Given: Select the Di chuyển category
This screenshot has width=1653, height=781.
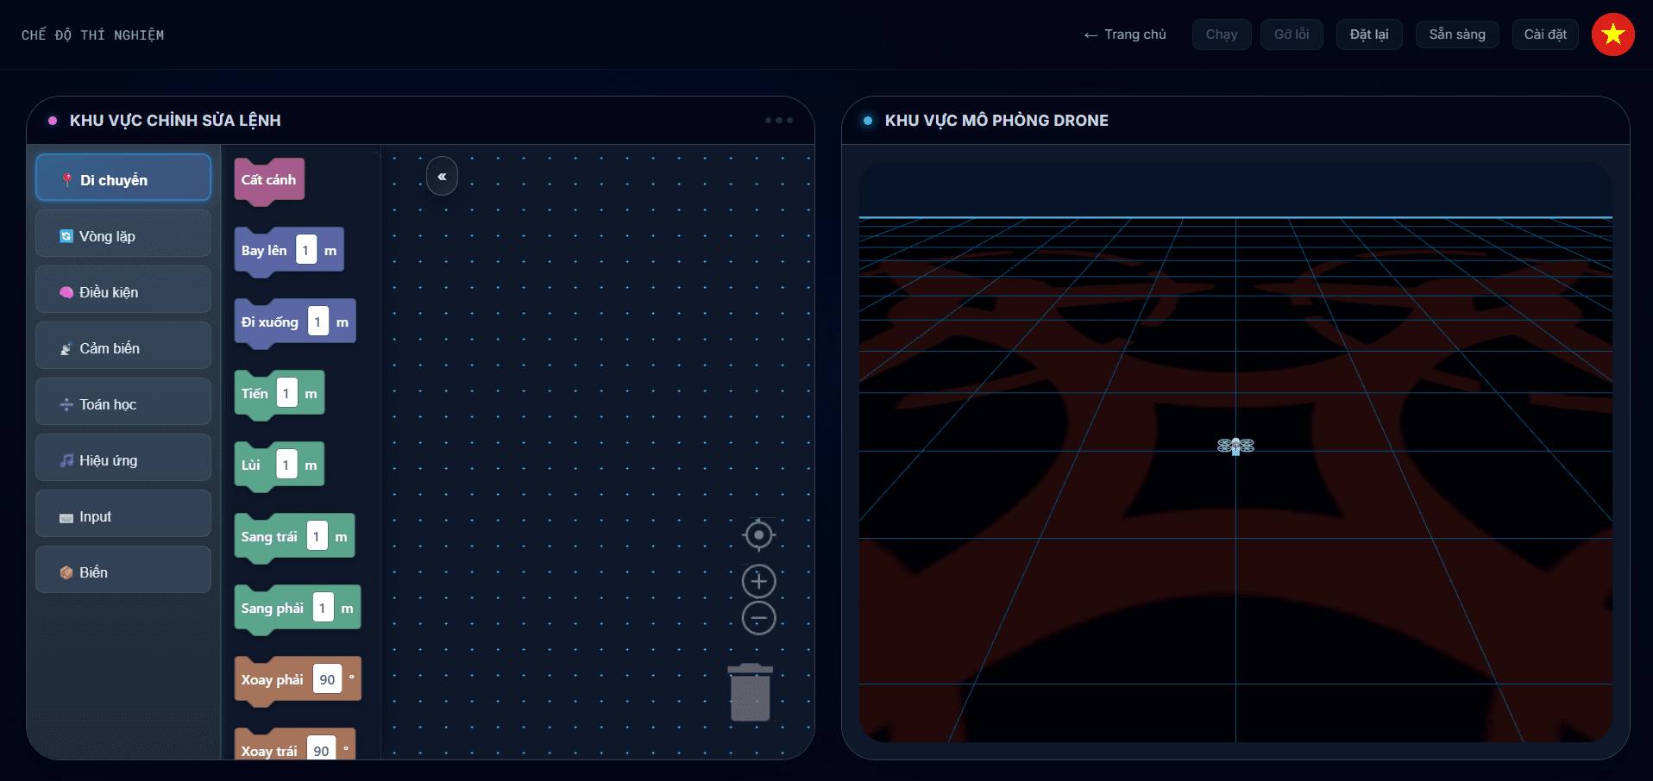Looking at the screenshot, I should pos(123,178).
